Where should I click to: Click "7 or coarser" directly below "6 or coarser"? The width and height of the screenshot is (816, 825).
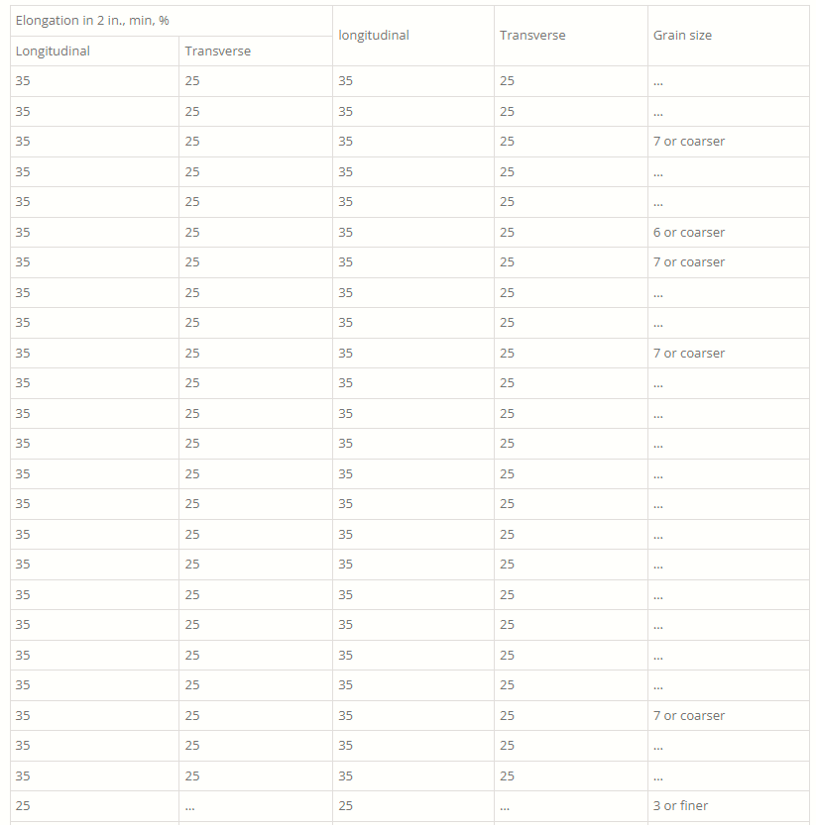pos(689,262)
